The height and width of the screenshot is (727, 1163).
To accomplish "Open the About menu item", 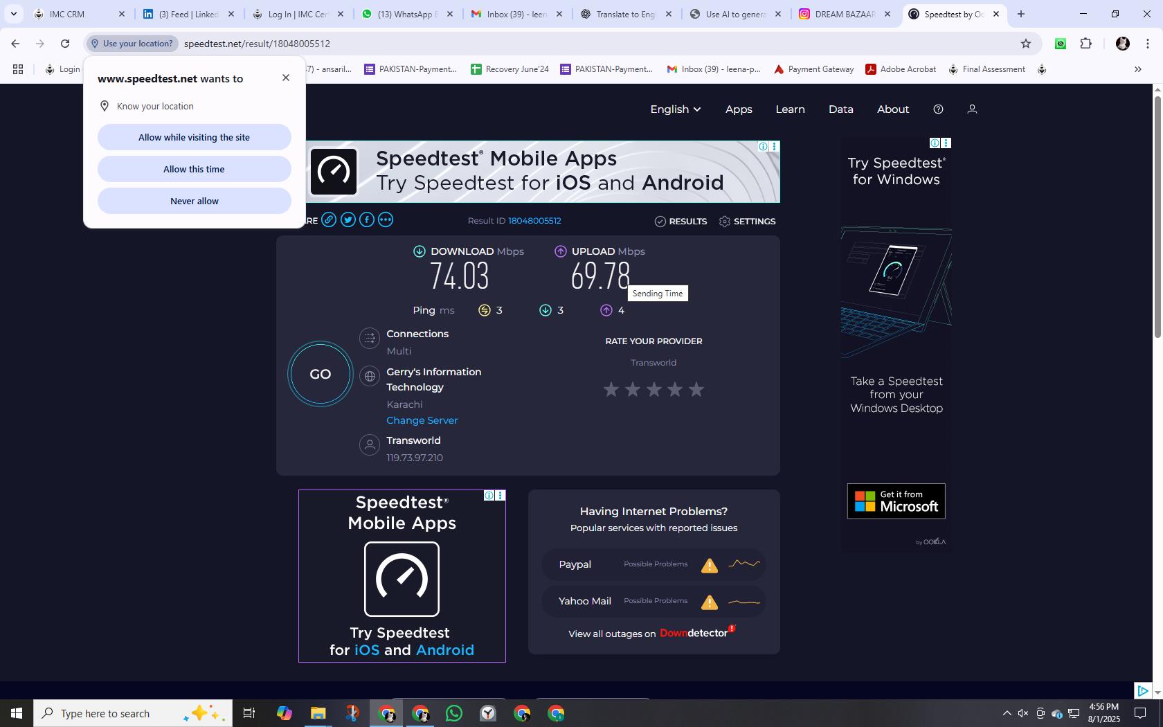I will point(893,109).
